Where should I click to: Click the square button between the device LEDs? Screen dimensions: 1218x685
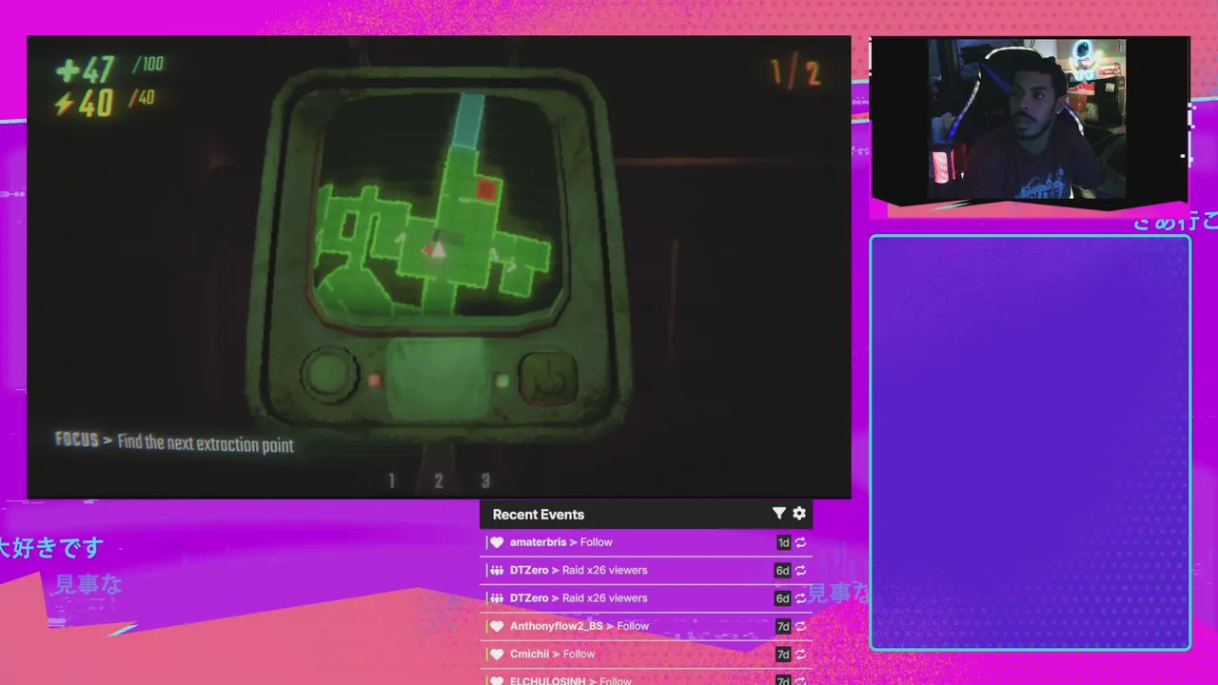(439, 379)
